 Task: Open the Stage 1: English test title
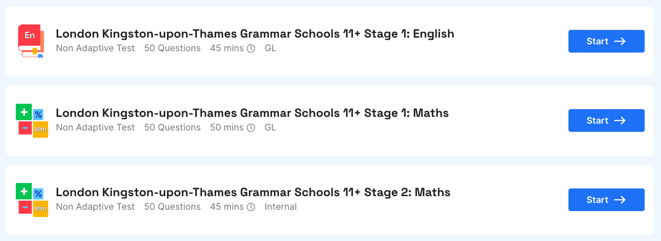pyautogui.click(x=255, y=34)
